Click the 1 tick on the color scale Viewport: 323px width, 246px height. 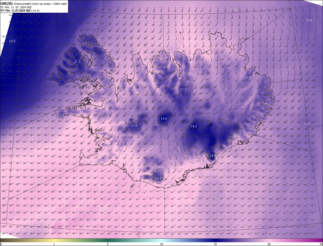coord(54,244)
